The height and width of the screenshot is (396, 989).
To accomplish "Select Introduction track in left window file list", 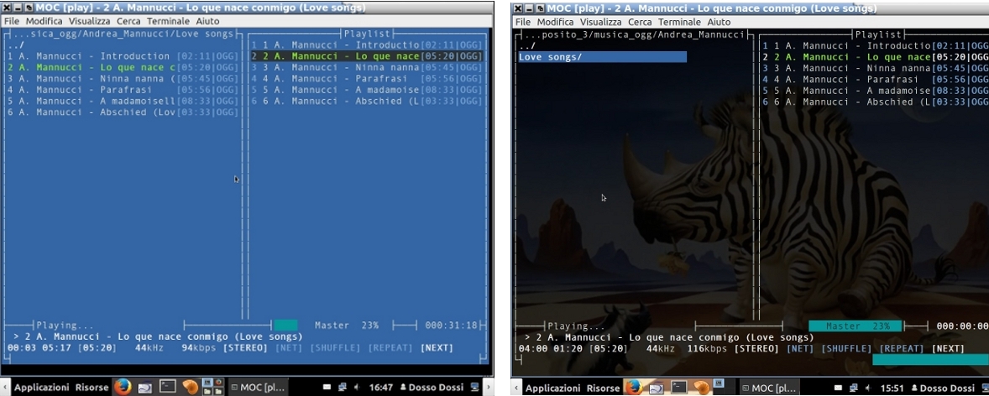I will pos(123,56).
